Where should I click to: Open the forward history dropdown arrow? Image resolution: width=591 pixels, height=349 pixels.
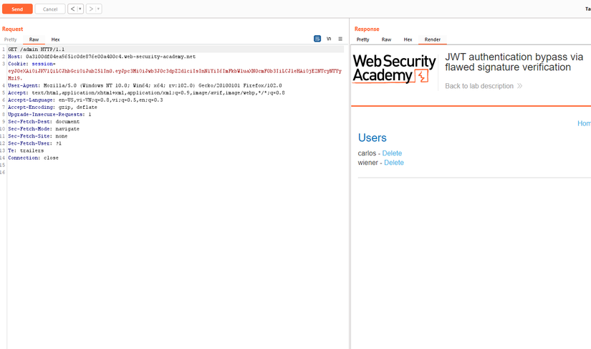coord(99,9)
